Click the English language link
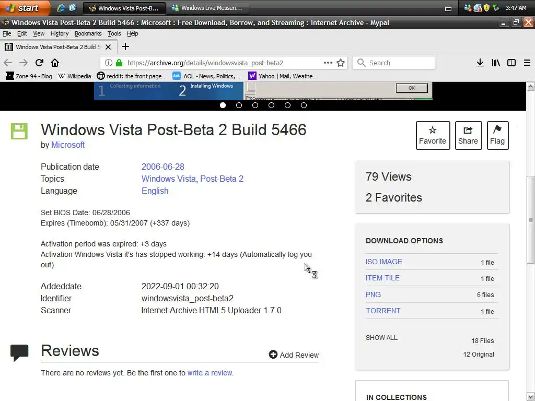 pyautogui.click(x=155, y=191)
